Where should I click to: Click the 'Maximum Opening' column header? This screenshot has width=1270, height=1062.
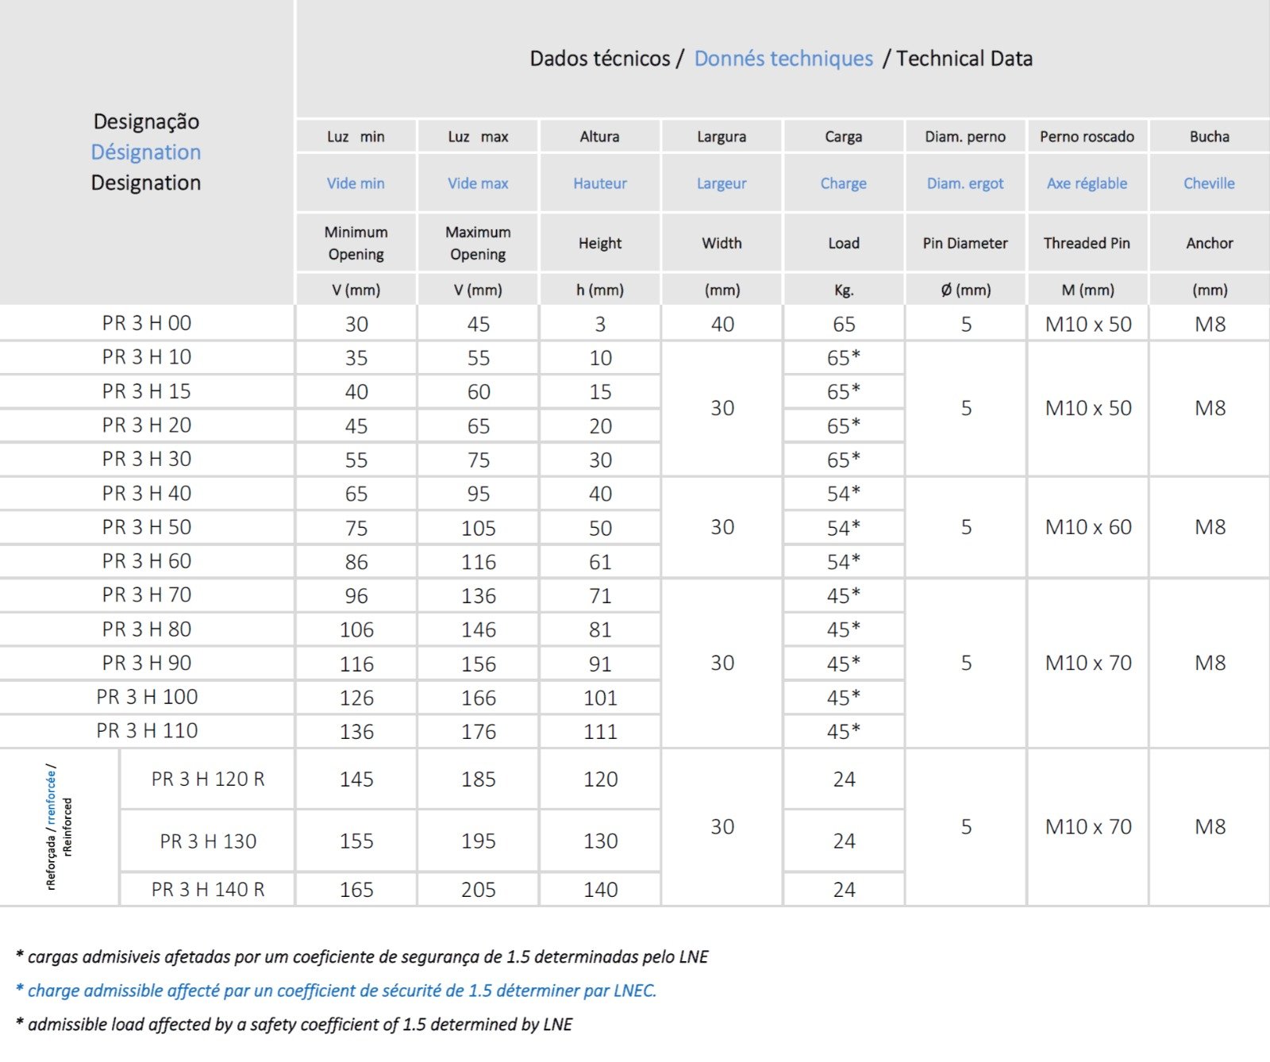pyautogui.click(x=478, y=243)
